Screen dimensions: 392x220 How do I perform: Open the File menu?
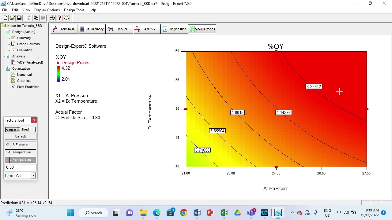click(5, 10)
